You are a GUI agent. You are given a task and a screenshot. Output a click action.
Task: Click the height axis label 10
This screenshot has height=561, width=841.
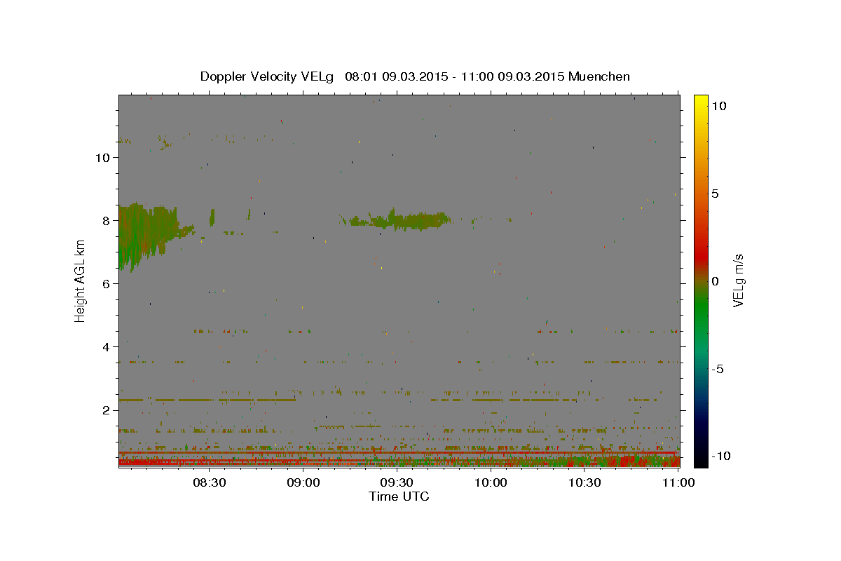(104, 158)
